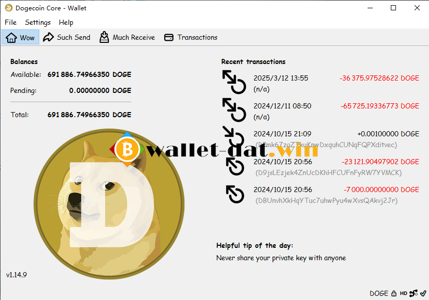Viewport: 429px width, 300px height.
Task: Click the large Dogecoin coin image
Action: pos(109,204)
